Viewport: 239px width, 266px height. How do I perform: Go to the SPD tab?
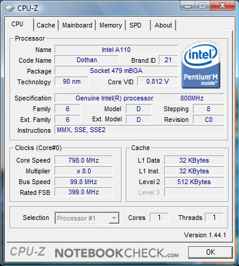(138, 25)
